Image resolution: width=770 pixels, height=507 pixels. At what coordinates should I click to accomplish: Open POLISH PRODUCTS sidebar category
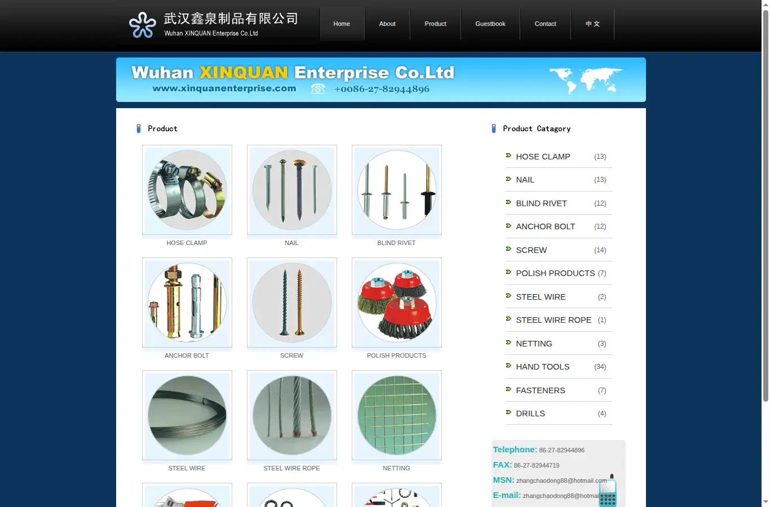point(555,273)
